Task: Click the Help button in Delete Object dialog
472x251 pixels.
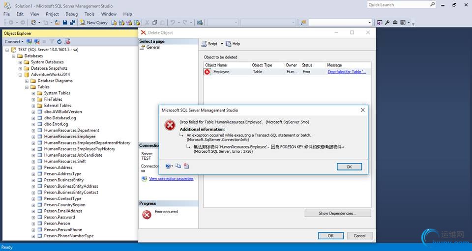Action: pos(233,44)
